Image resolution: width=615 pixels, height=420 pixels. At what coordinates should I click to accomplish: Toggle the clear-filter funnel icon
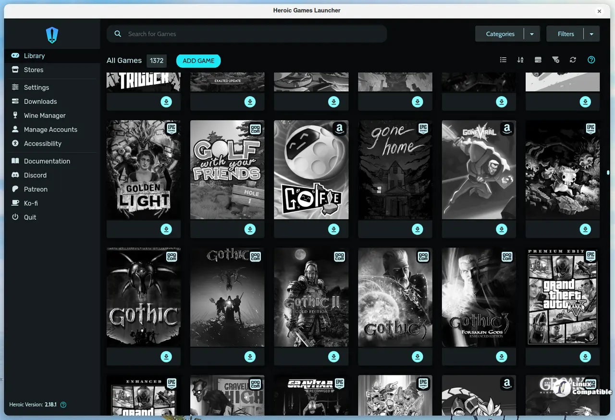click(x=555, y=60)
